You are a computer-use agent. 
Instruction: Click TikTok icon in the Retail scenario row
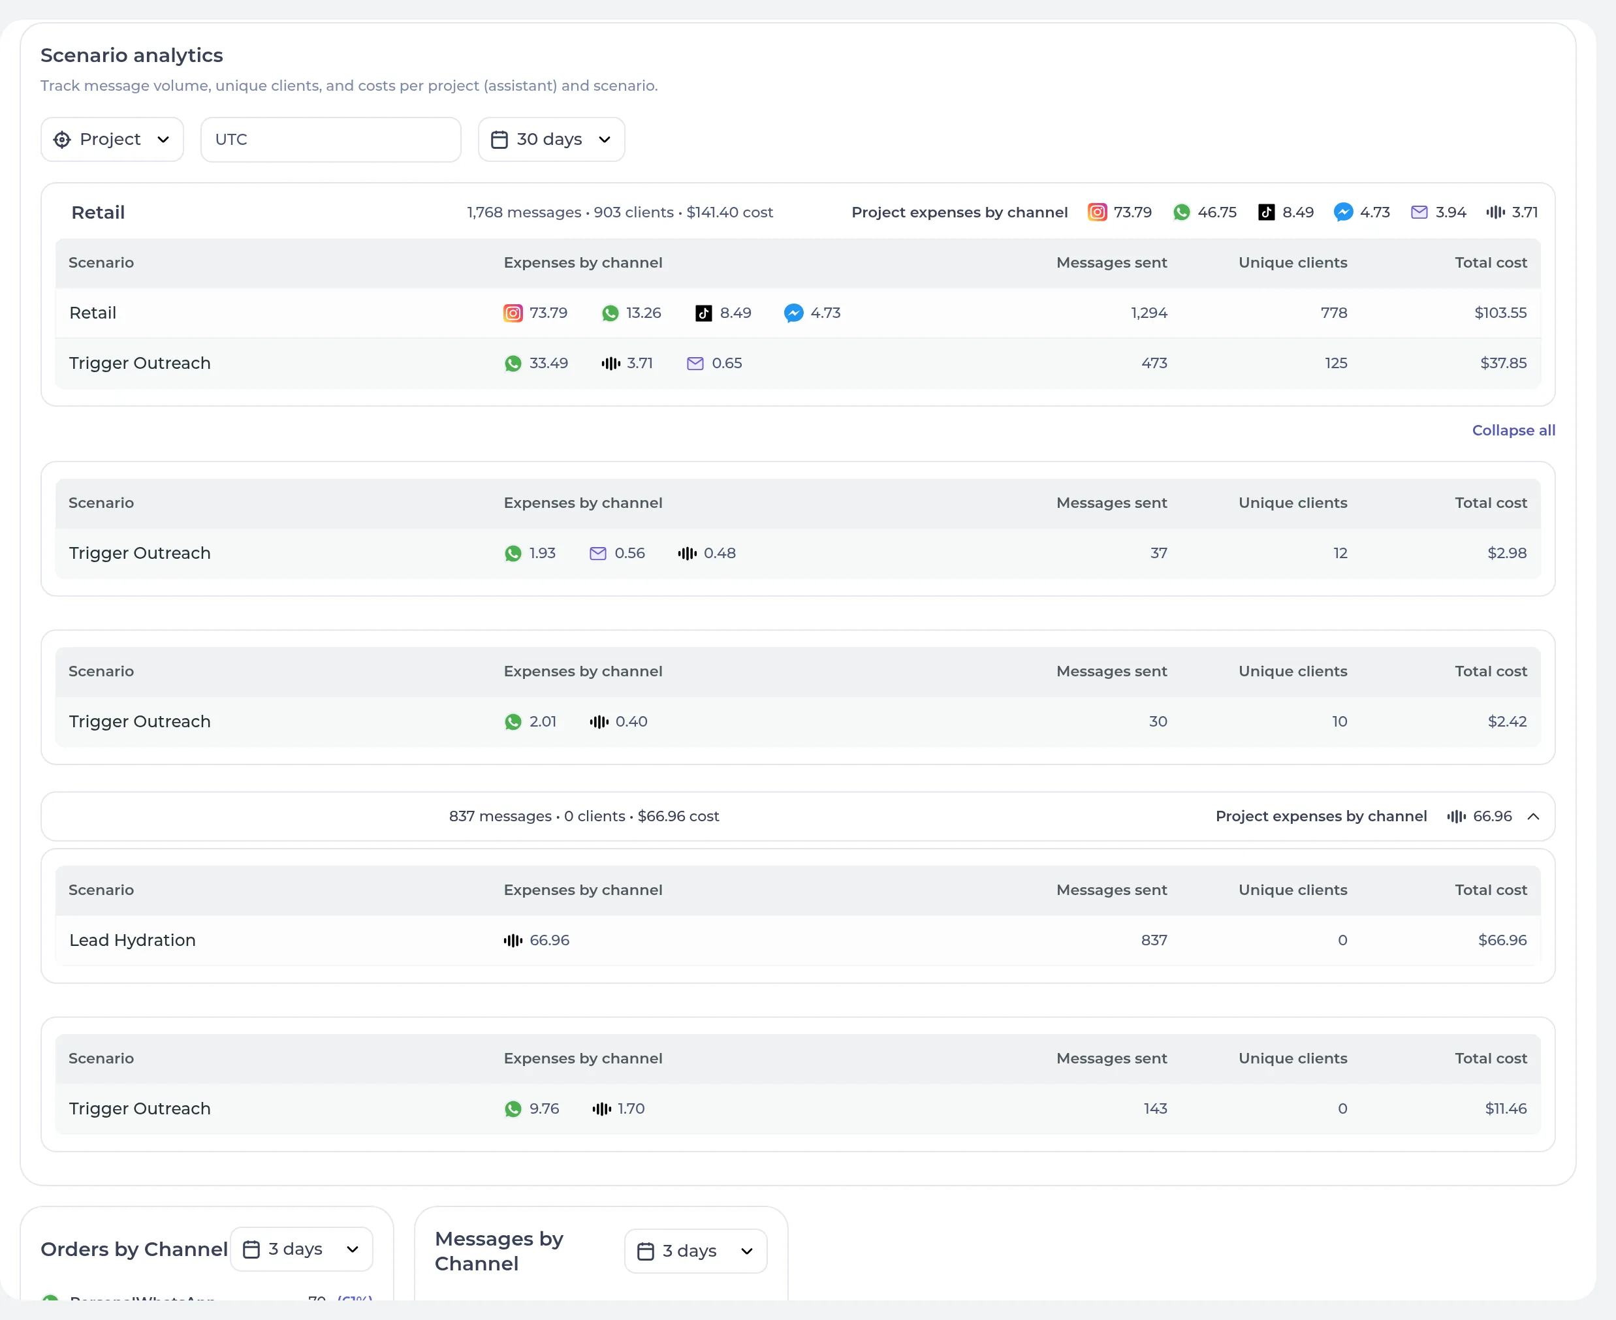703,313
